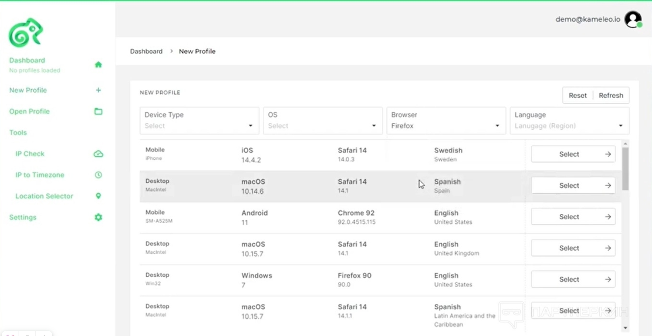This screenshot has width=652, height=336.
Task: Select Tools in the sidebar
Action: [x=18, y=133]
